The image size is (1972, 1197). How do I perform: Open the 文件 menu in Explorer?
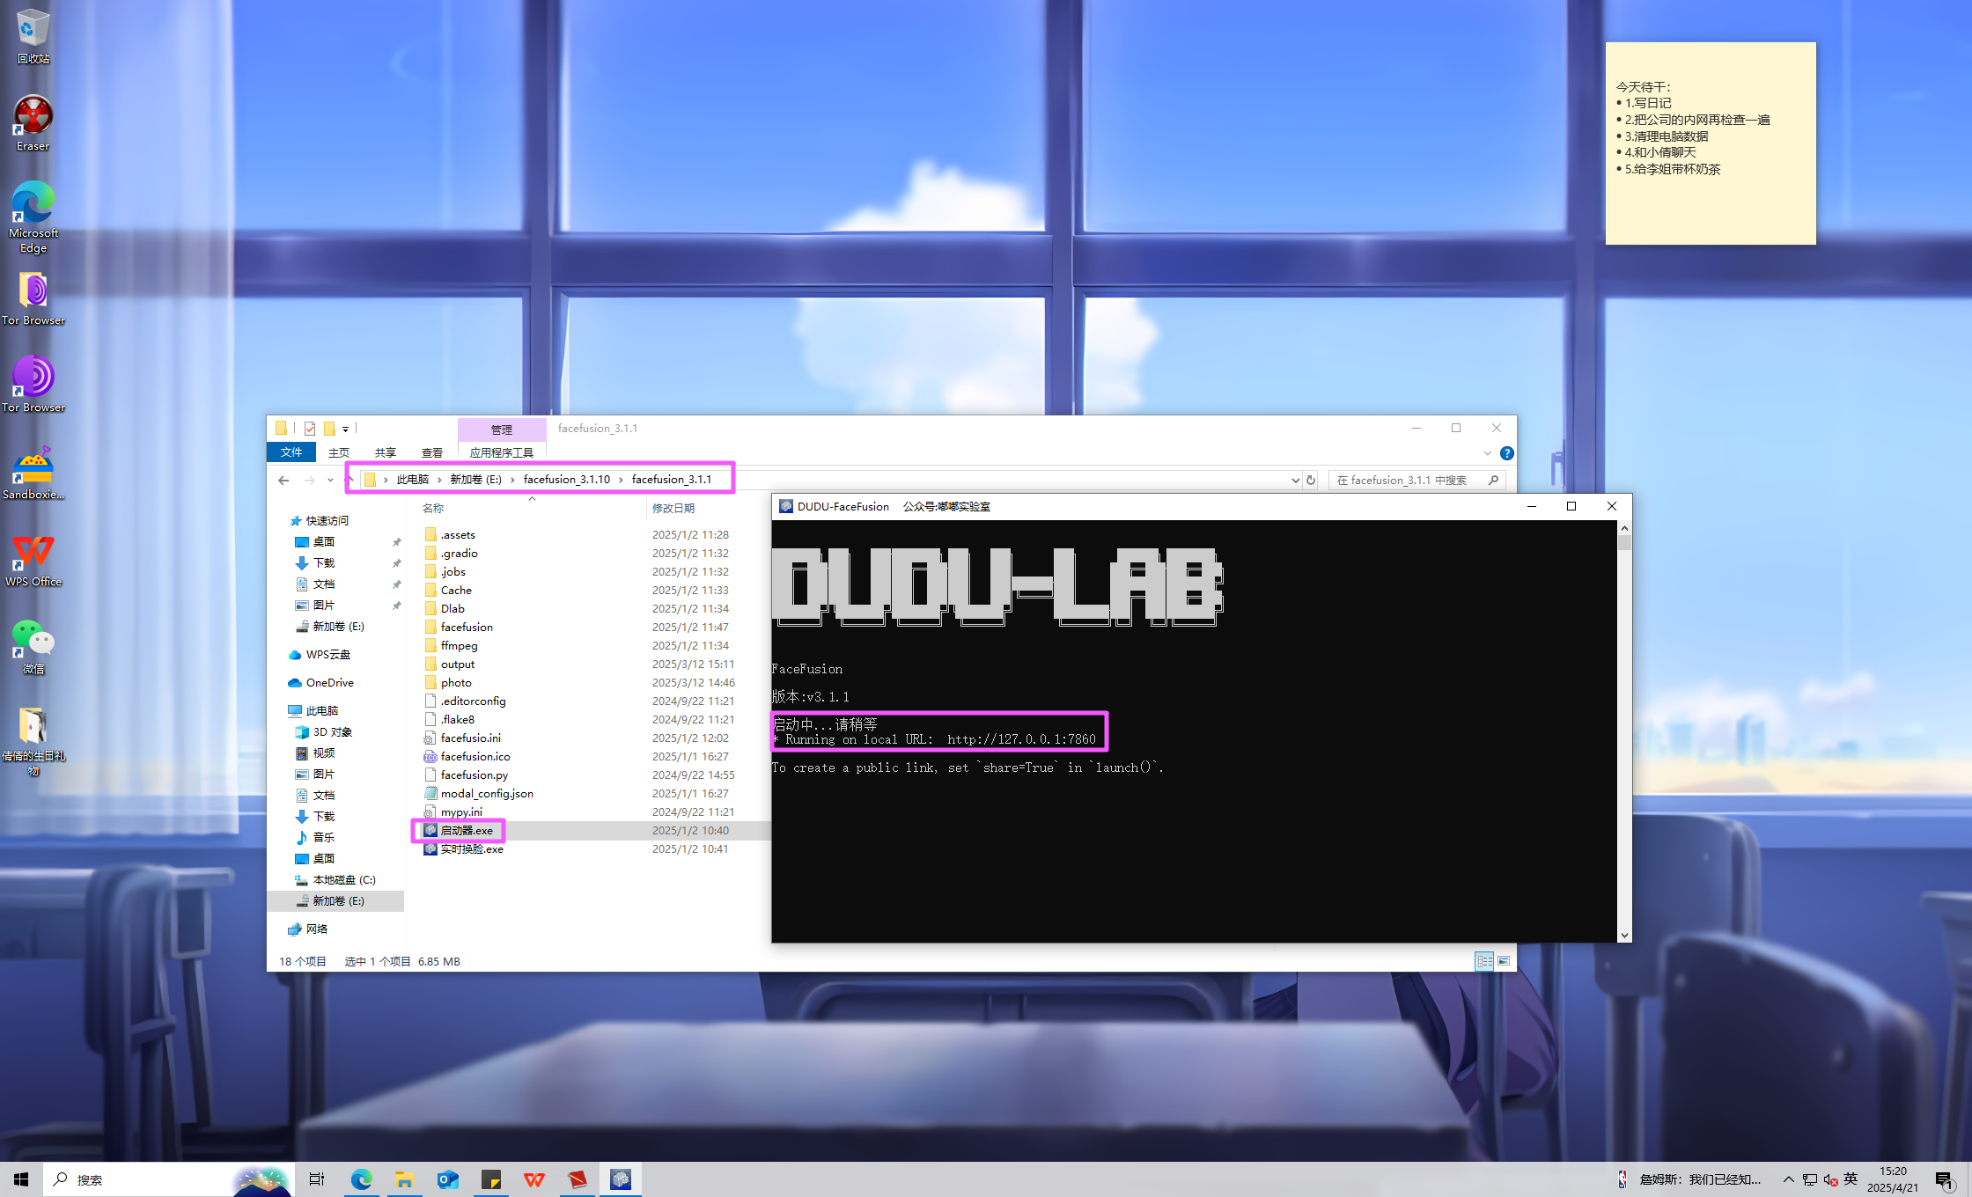[291, 452]
